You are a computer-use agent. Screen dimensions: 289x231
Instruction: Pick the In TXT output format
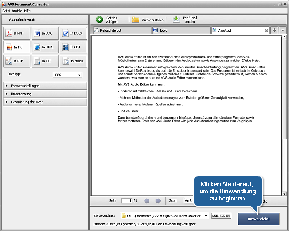pos(45,61)
